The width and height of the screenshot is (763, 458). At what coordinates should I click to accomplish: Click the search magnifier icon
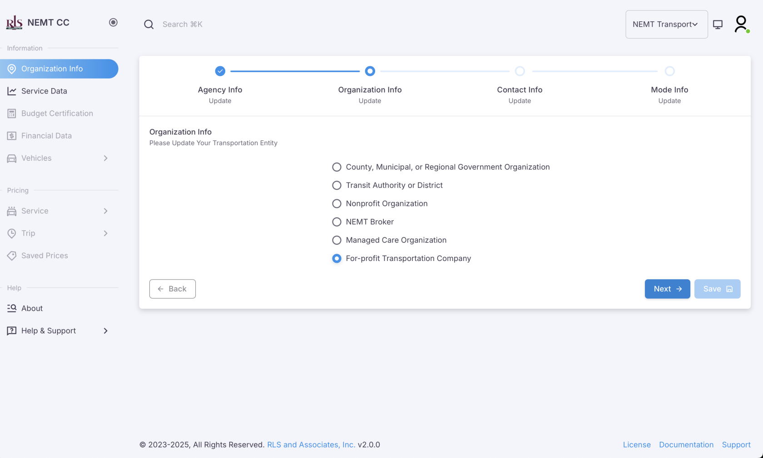click(149, 24)
